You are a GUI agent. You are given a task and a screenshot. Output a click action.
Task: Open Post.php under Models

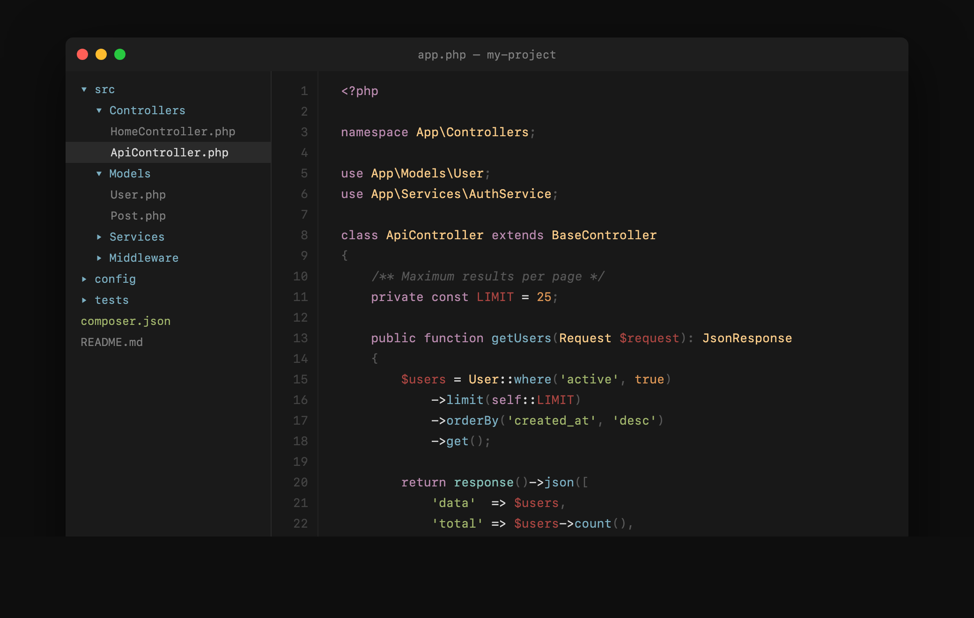coord(138,216)
